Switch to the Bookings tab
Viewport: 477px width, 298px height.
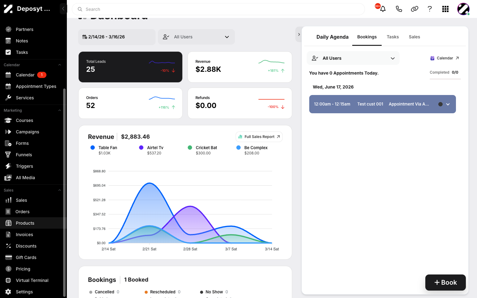[367, 37]
